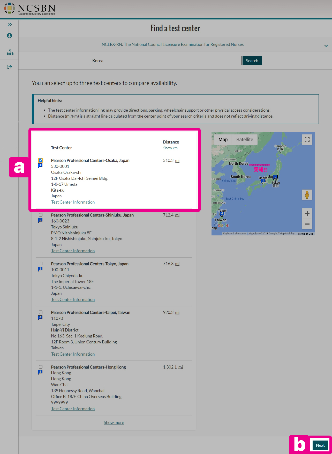The image size is (332, 454).
Task: Click Pearson Professional Centers-Shinjuku, Japan title
Action: click(x=92, y=215)
